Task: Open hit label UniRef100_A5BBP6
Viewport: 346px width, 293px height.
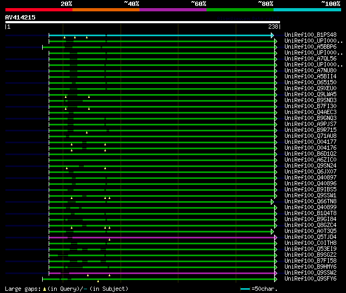Action: (310, 47)
